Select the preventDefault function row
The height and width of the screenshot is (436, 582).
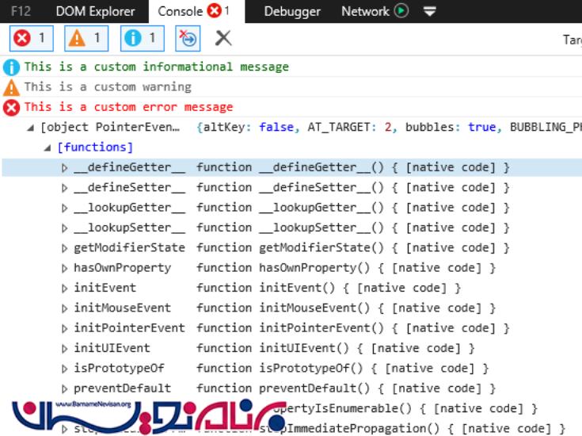(122, 388)
